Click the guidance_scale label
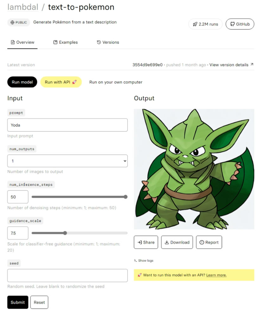Screen dimensions: 263x312 25,221
